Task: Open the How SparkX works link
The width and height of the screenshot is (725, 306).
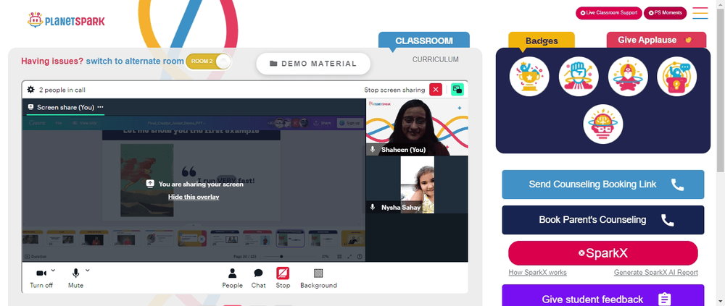Action: [x=537, y=272]
